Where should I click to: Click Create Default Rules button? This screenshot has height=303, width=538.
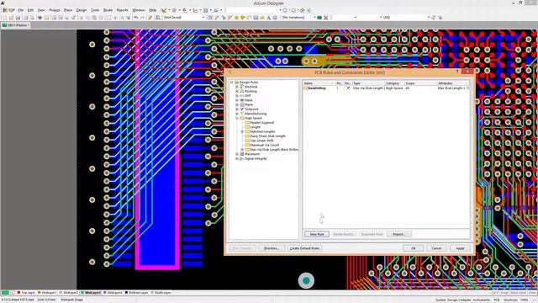coord(304,248)
